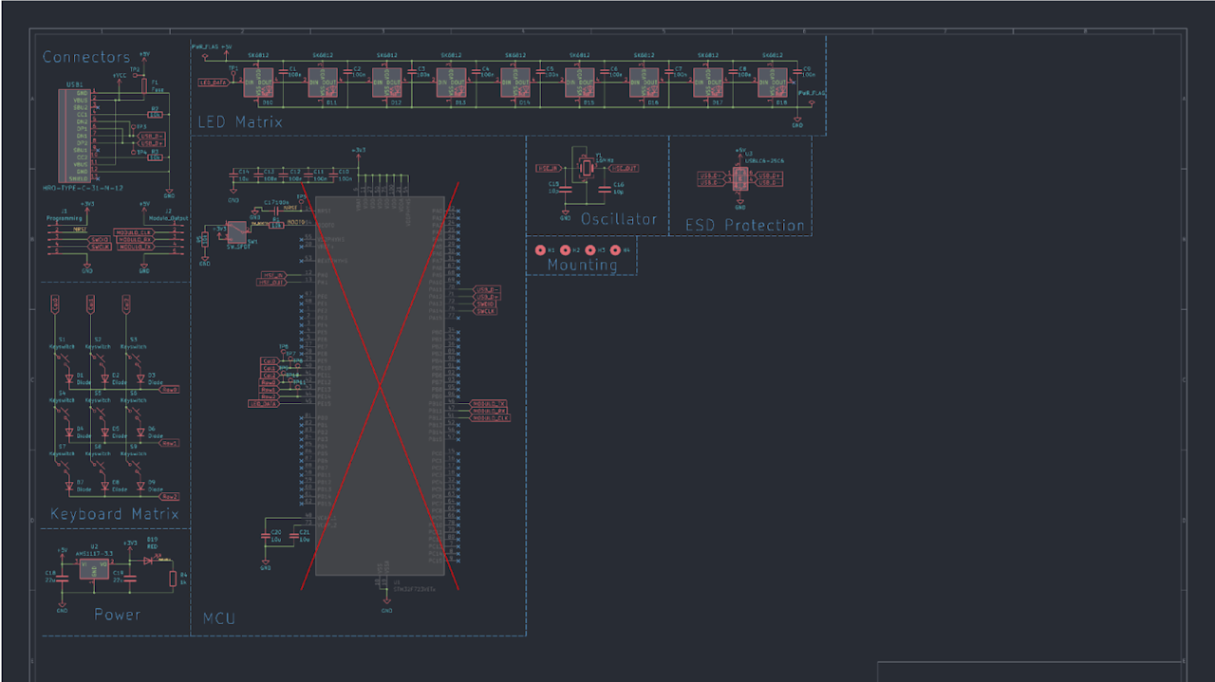
Task: Select the SW1 SPDT switch symbol
Action: pos(236,230)
